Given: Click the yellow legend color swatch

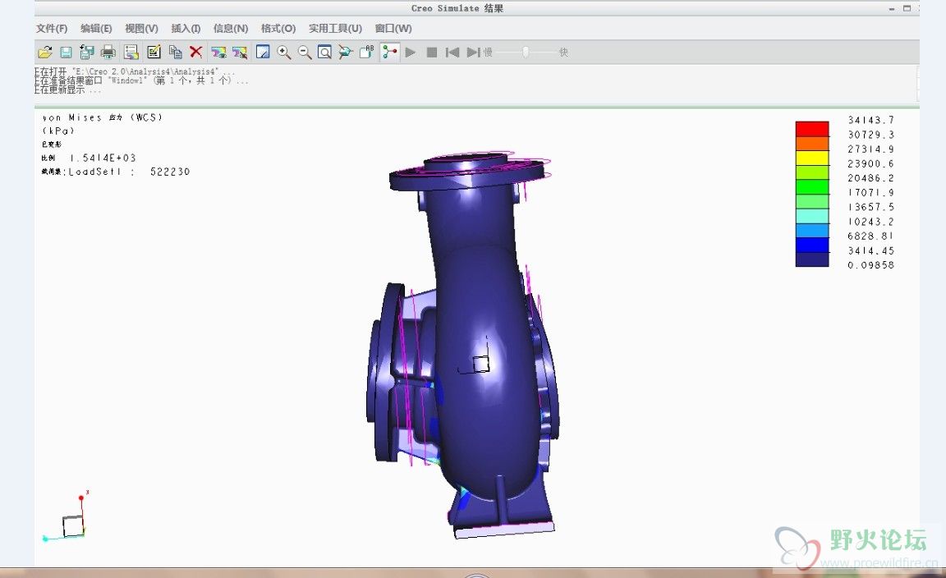Looking at the screenshot, I should [812, 158].
